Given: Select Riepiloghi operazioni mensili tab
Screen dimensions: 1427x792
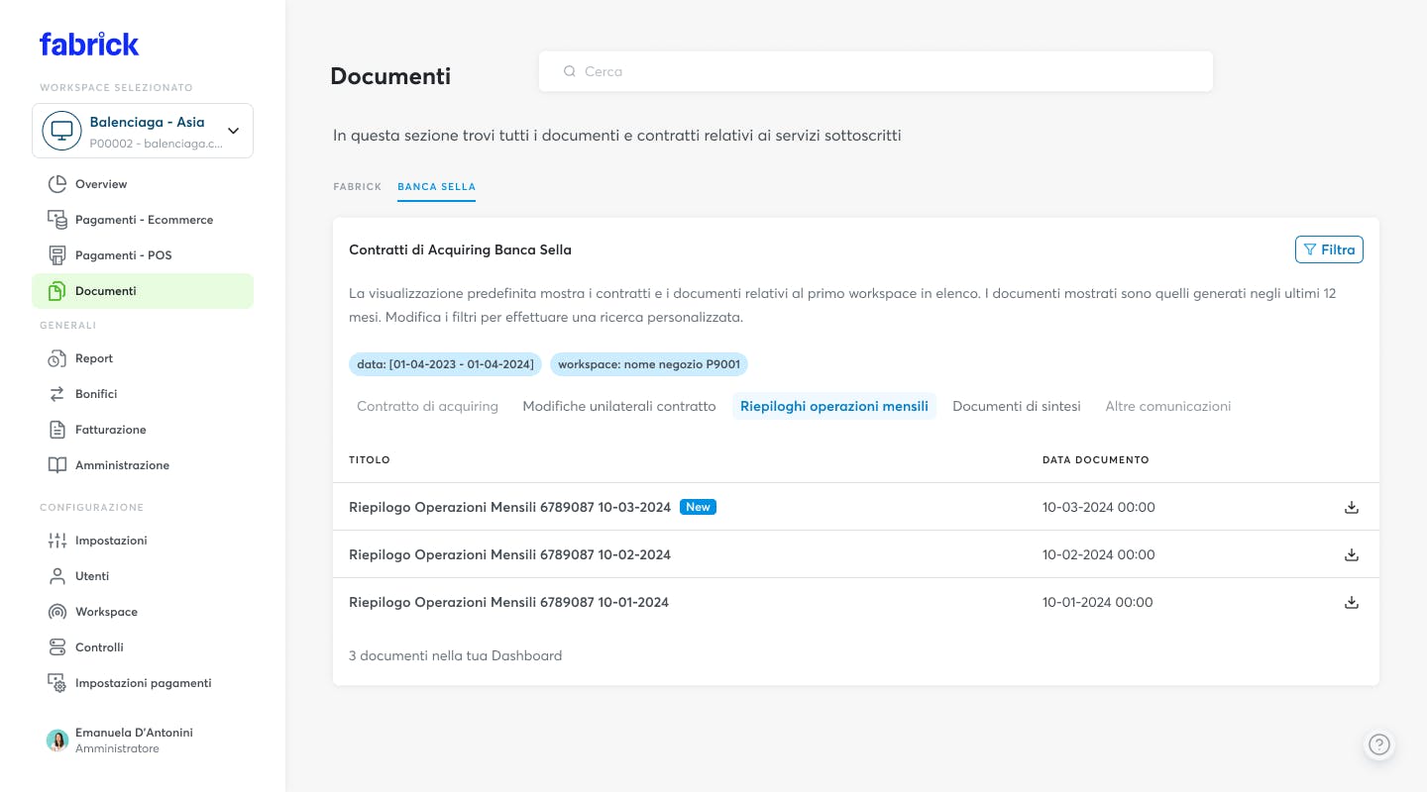Looking at the screenshot, I should 834,406.
